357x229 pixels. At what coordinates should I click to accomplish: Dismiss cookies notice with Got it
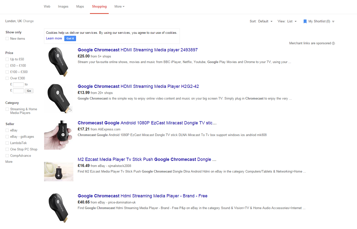[70, 38]
